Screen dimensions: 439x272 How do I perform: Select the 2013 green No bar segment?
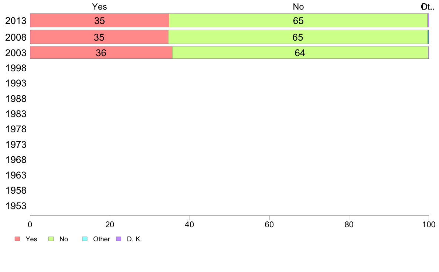pos(299,20)
